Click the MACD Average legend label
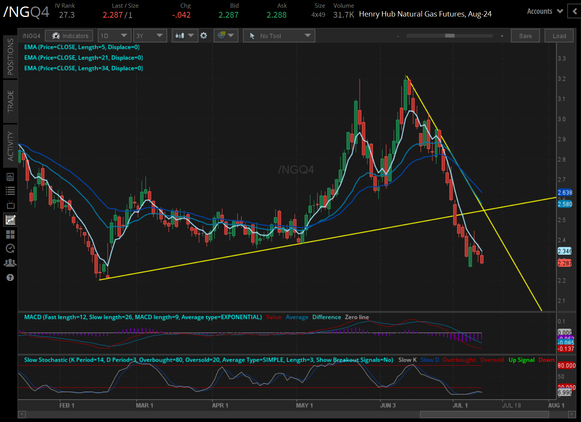This screenshot has width=581, height=422. pos(297,317)
